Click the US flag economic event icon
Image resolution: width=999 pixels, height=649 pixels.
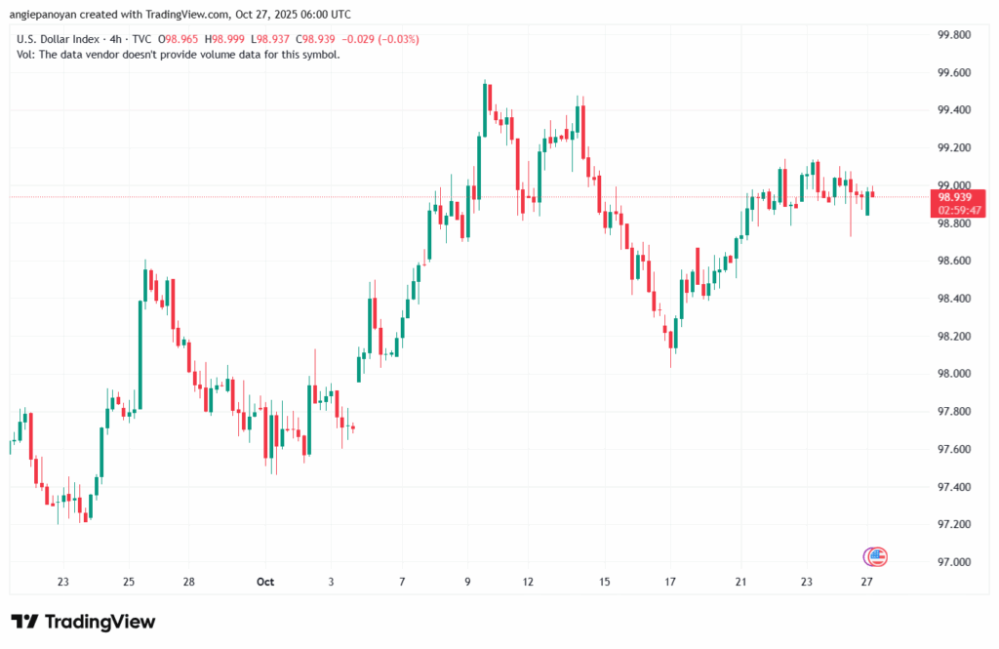(875, 556)
